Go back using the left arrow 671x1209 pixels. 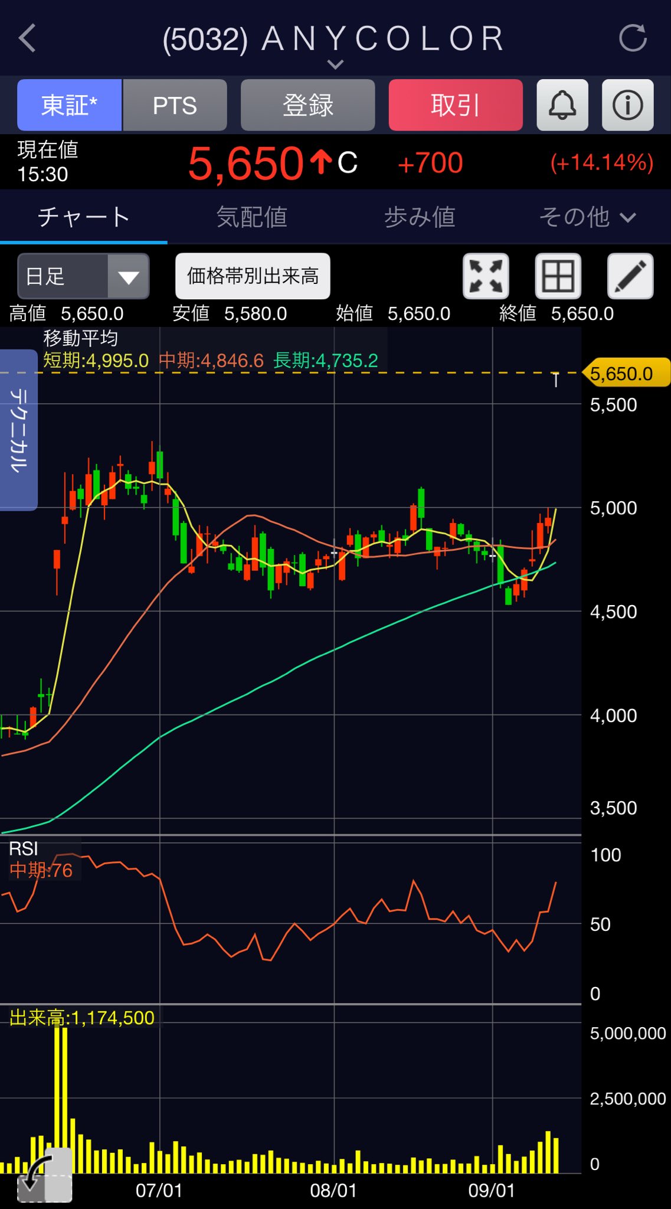pyautogui.click(x=27, y=38)
